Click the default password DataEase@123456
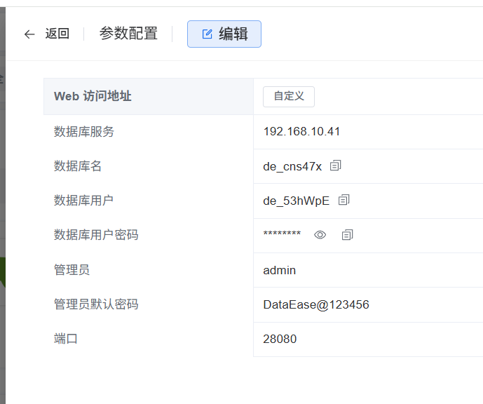 (x=316, y=304)
